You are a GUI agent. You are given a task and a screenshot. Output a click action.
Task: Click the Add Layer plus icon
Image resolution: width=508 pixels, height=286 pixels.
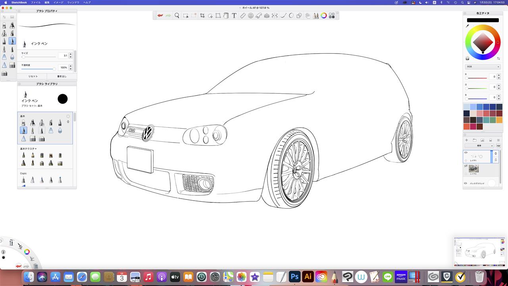coord(467,140)
